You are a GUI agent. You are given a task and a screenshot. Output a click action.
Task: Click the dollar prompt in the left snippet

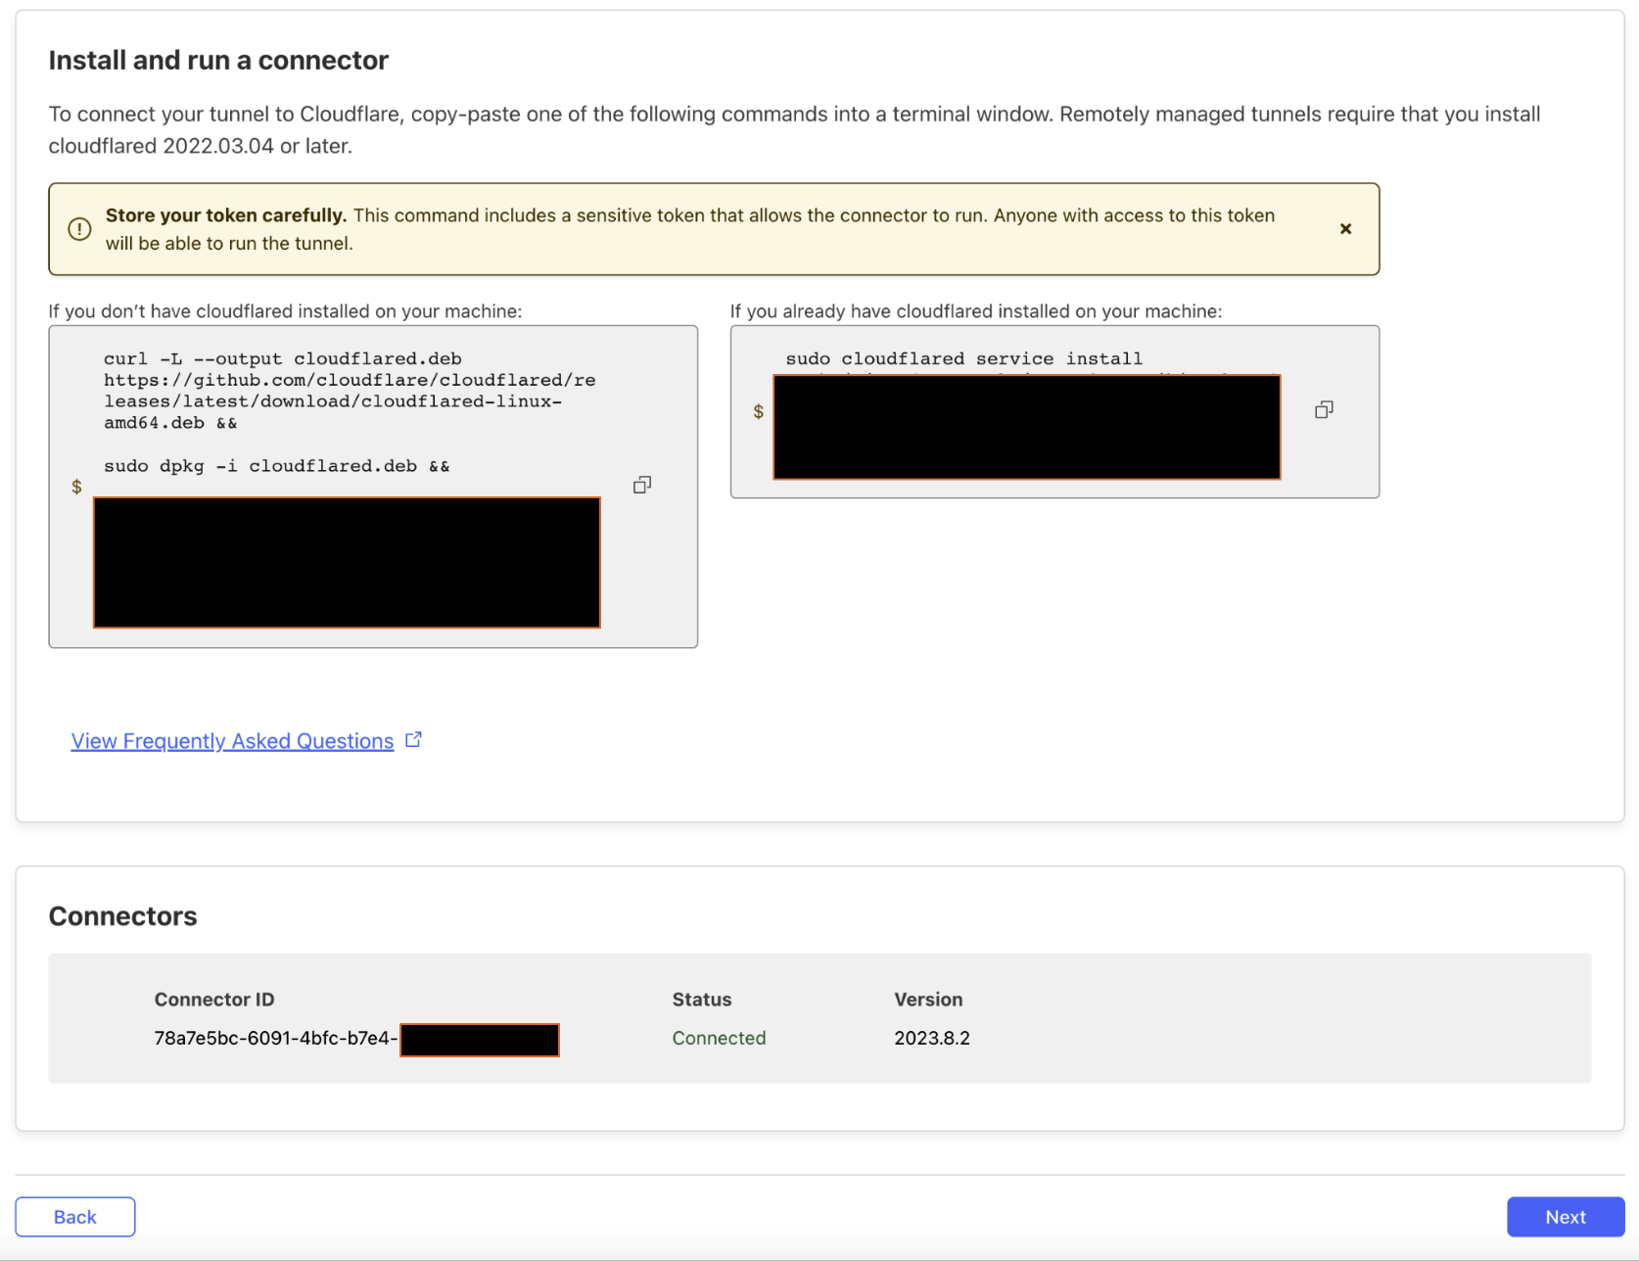(x=75, y=487)
